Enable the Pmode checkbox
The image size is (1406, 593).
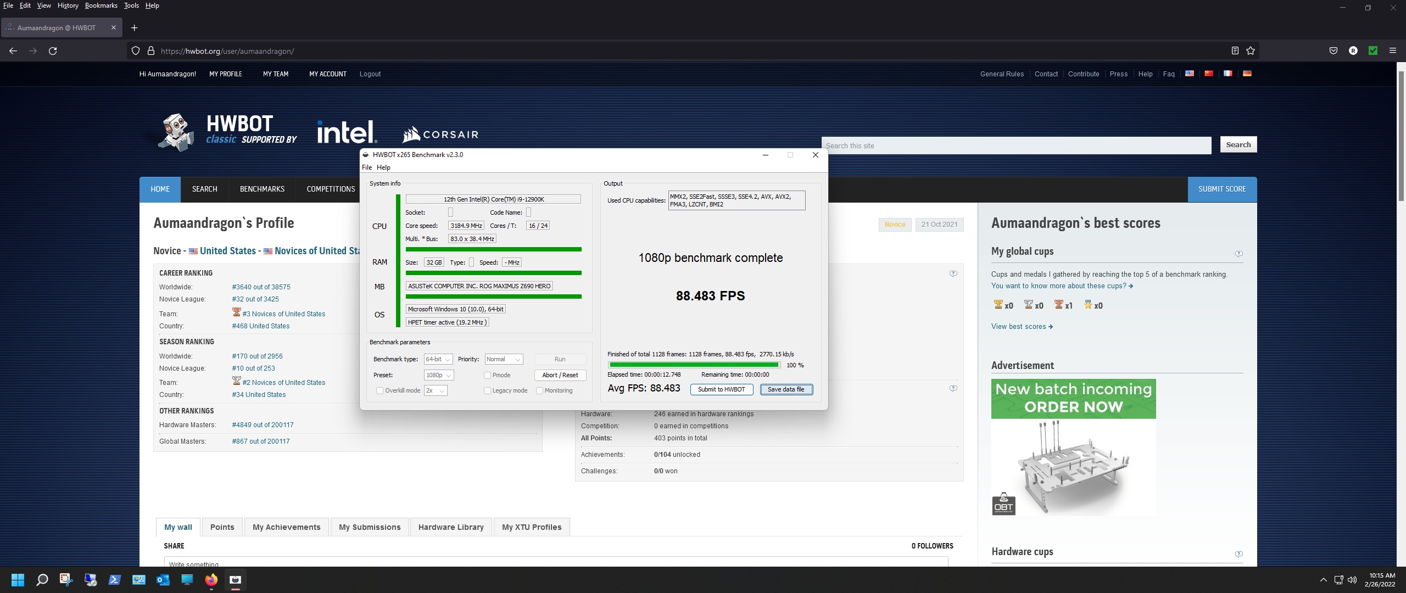point(487,375)
